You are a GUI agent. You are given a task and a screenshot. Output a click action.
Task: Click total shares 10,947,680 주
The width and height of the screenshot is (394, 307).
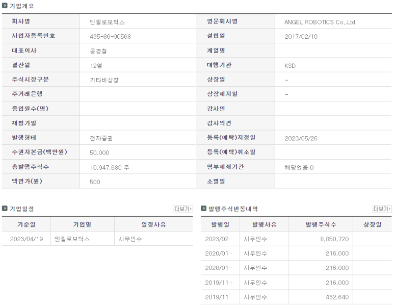[x=110, y=167]
